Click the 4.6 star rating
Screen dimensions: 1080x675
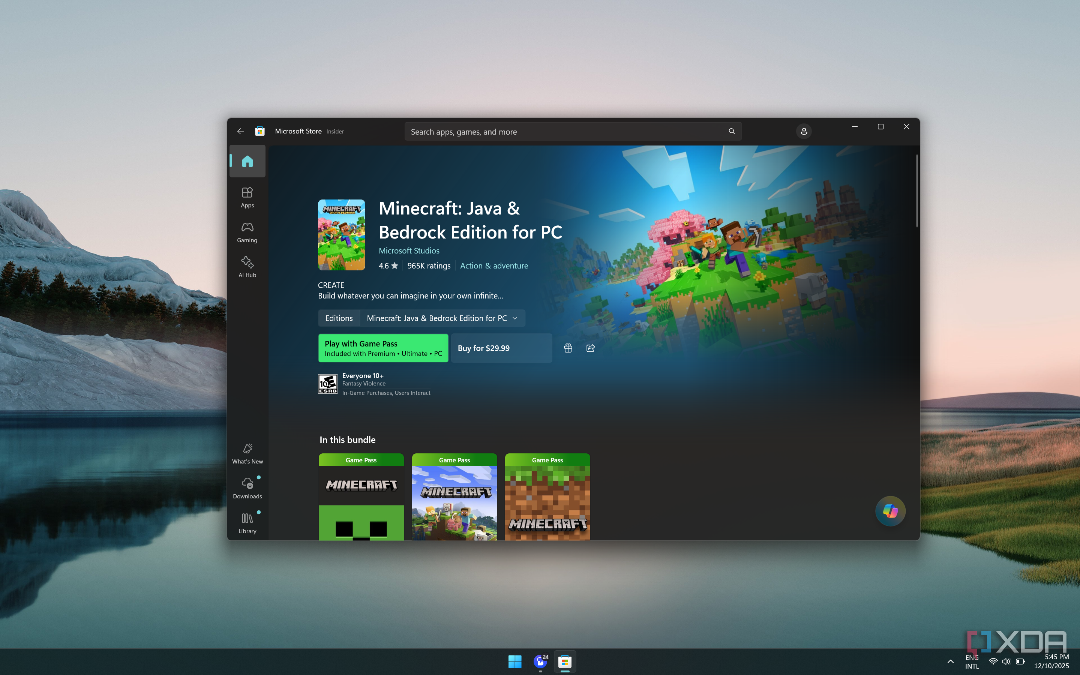point(388,266)
